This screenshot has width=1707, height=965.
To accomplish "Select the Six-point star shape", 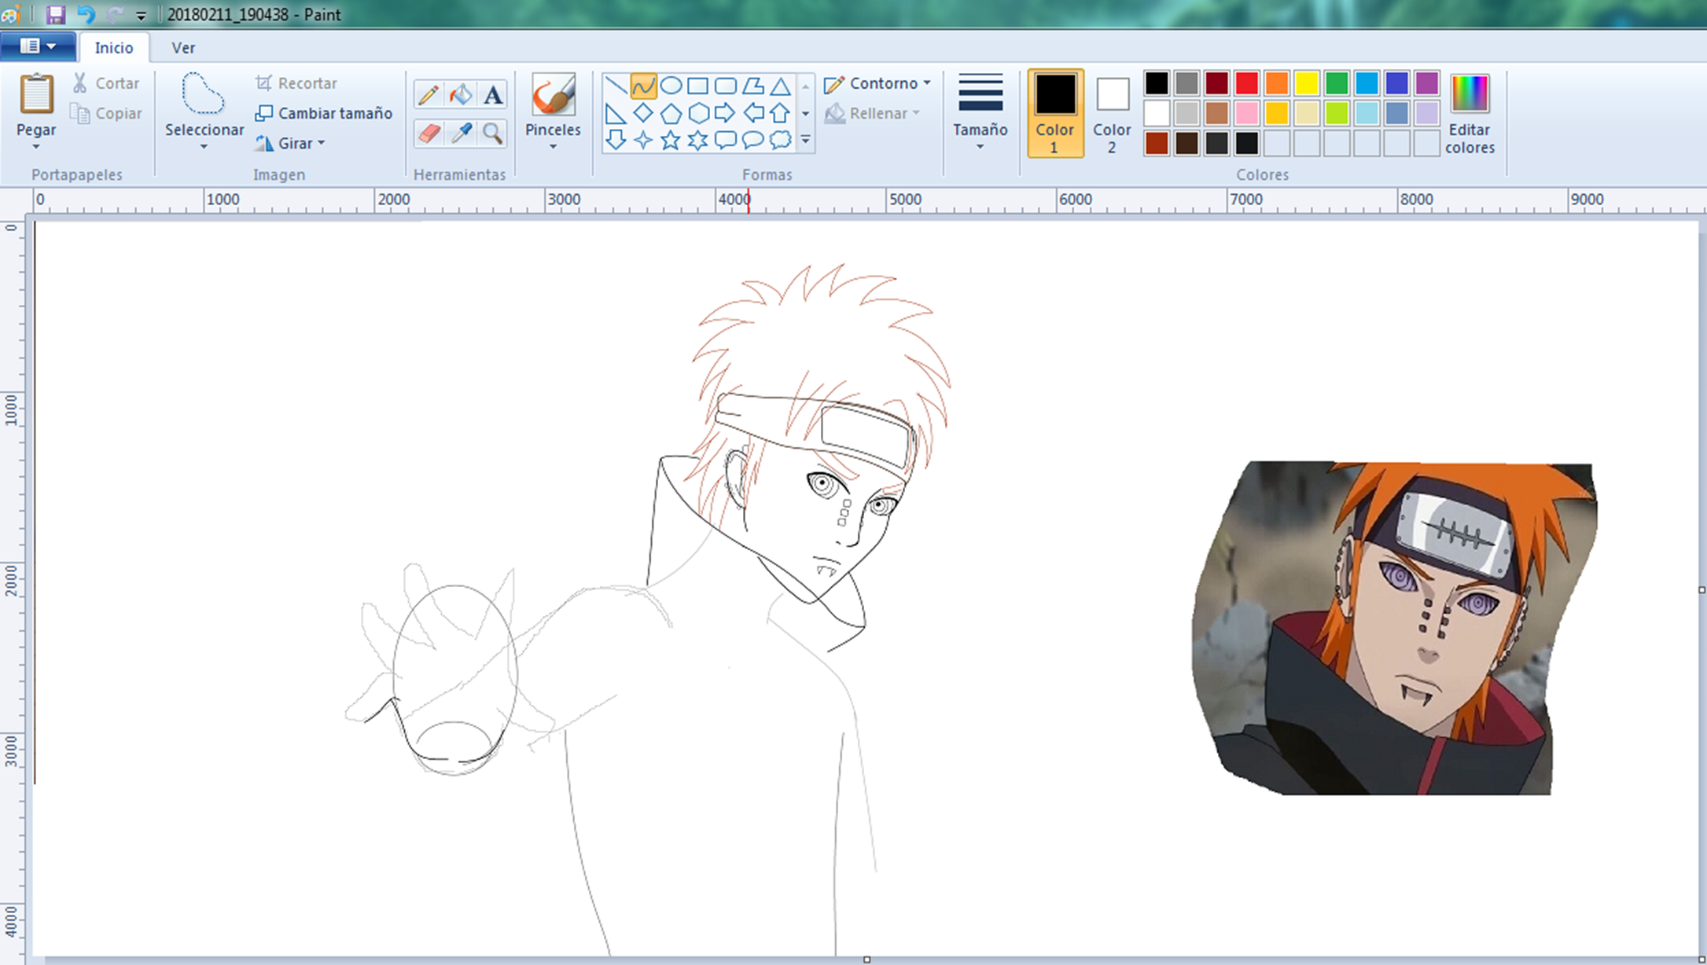I will (x=697, y=140).
